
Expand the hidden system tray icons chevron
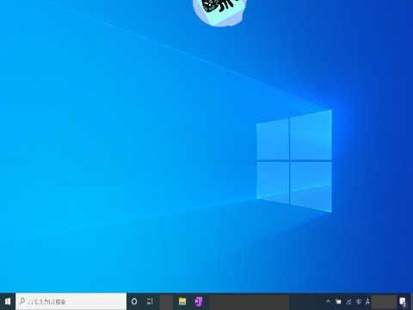tap(328, 301)
